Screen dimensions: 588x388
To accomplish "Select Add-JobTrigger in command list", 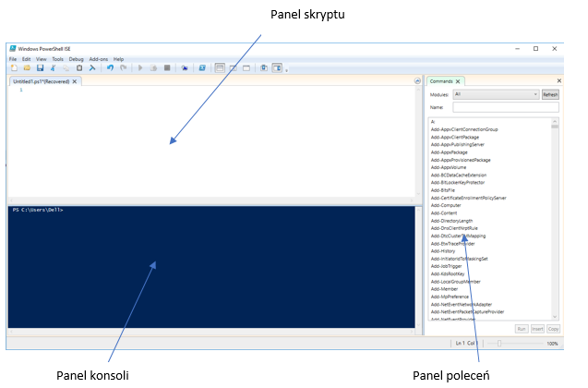I will (446, 266).
